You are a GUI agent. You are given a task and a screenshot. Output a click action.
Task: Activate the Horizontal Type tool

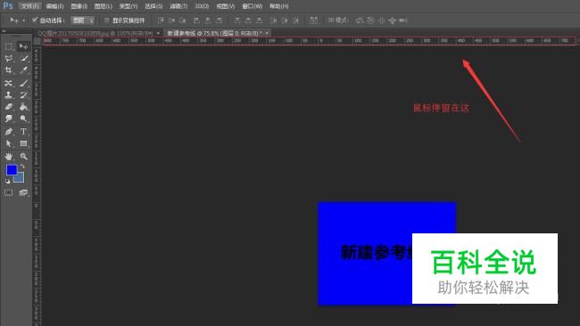pos(24,132)
